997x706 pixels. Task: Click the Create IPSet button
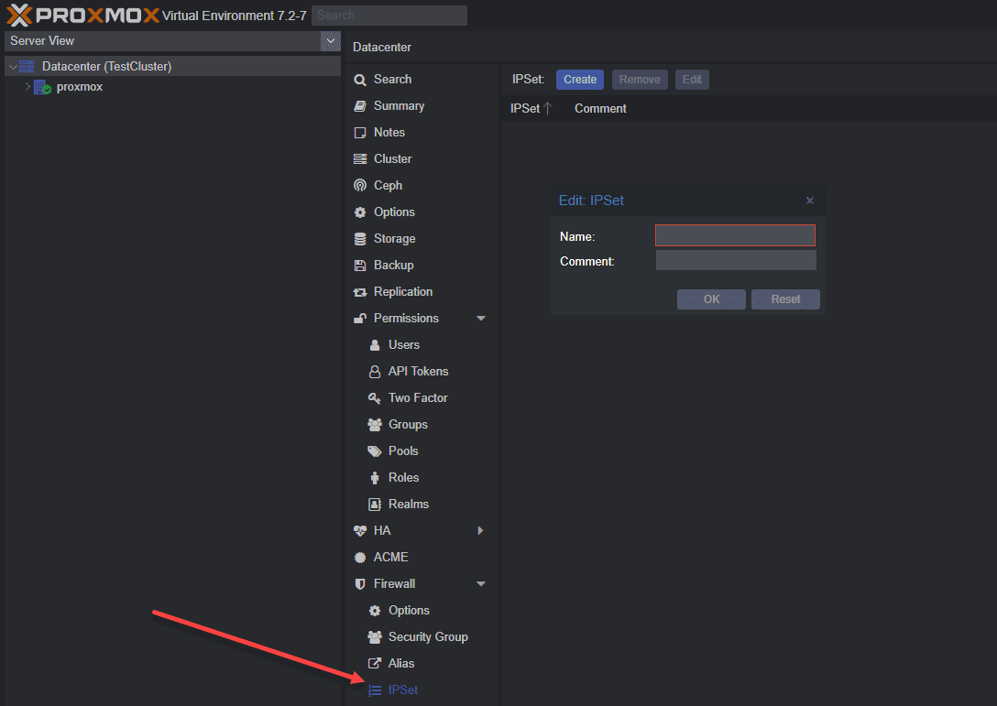(580, 80)
